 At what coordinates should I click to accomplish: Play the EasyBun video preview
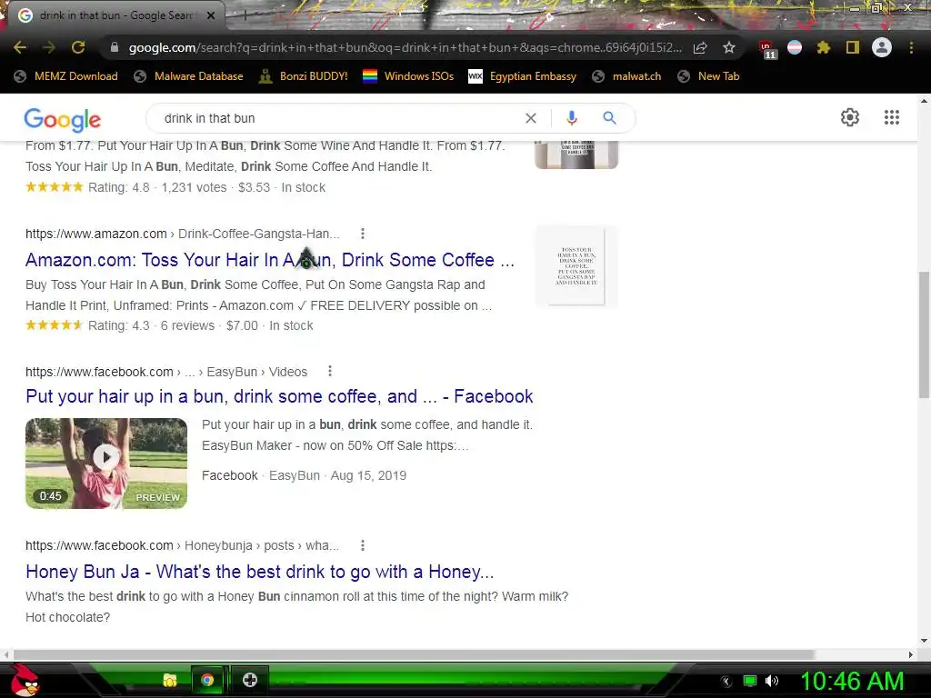pyautogui.click(x=106, y=463)
